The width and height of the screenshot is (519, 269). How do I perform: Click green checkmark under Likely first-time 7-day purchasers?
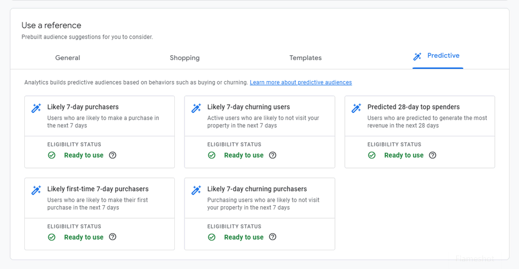[52, 237]
